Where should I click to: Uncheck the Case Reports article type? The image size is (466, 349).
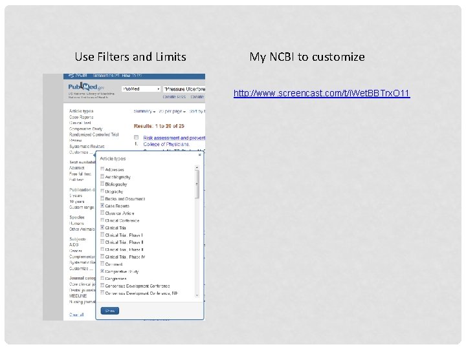102,206
